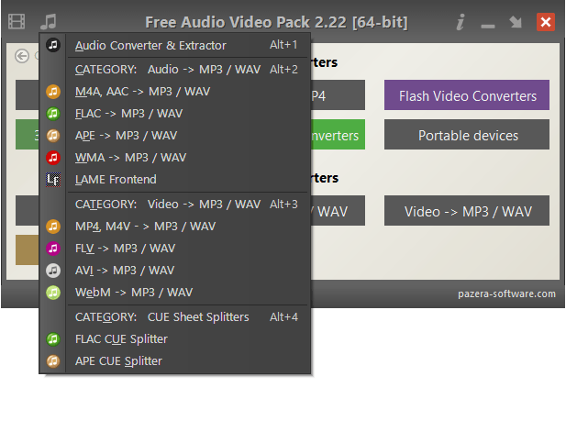Screen dimensions: 566x421
Task: Choose MP4, M4V -> MP3 / WAV
Action: pos(174,227)
